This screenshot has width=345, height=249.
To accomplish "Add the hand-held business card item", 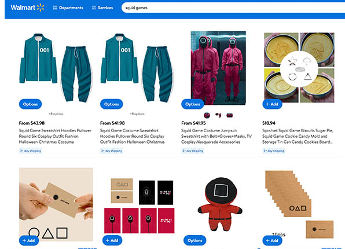I will point(29,240).
